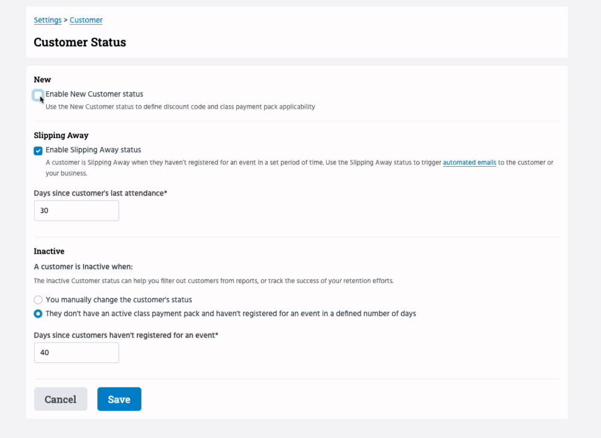Select the manually change customer's status option
This screenshot has height=438, width=601.
(38, 299)
